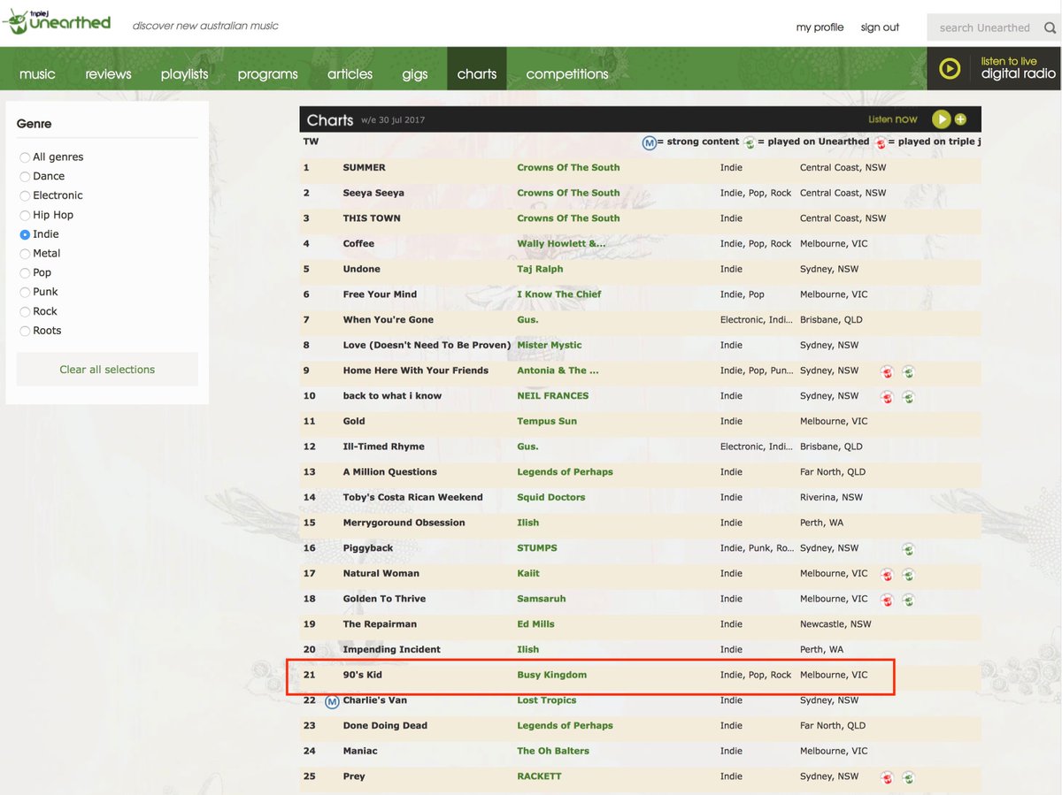Screen dimensions: 1062x795
Task: Click the track title Toby's Costa Rican Weekend
Action: pos(412,497)
